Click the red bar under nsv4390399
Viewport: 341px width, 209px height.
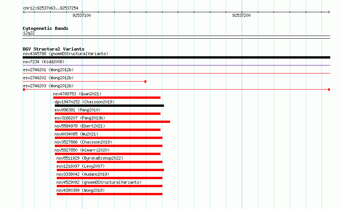(x=110, y=194)
